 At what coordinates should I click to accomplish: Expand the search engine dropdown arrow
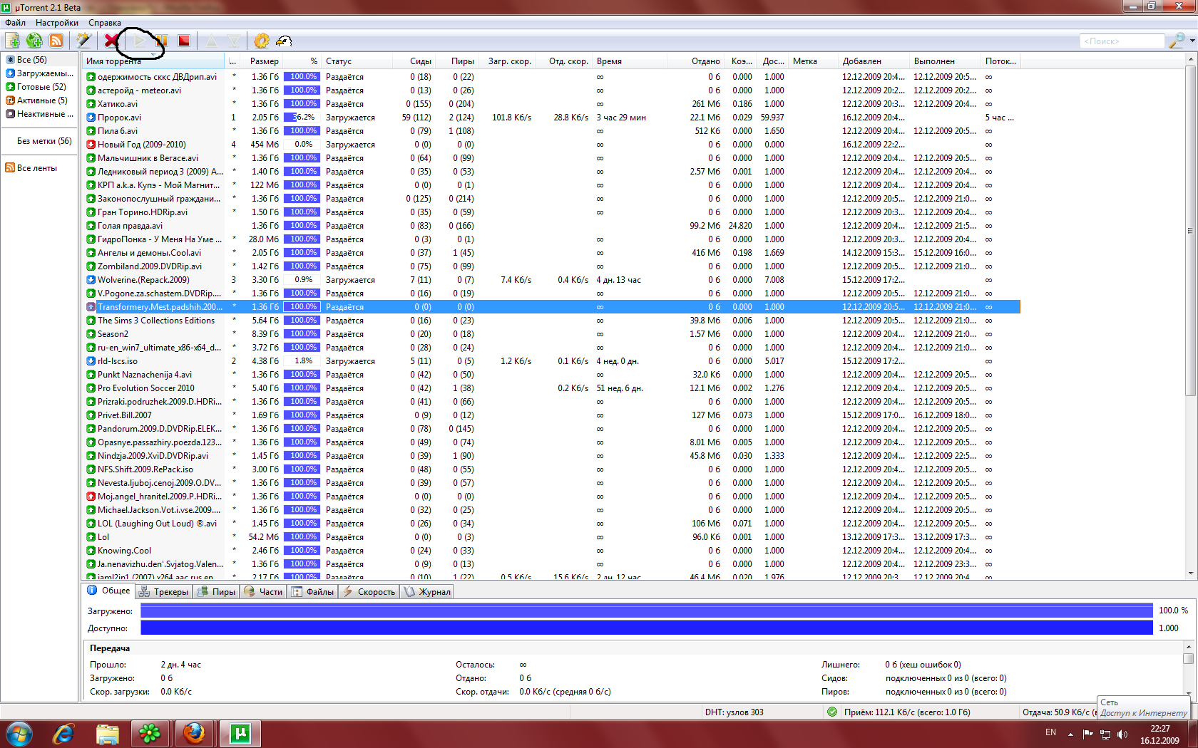tap(1192, 41)
